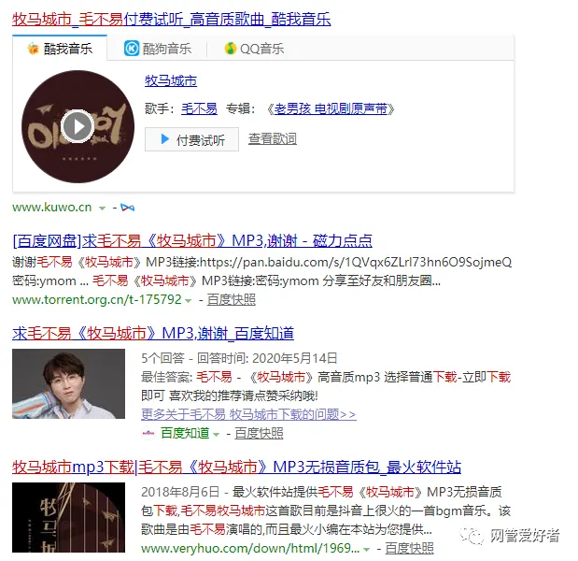Expand the arrow after 百度知道 source
This screenshot has width=578, height=561.
tap(216, 435)
